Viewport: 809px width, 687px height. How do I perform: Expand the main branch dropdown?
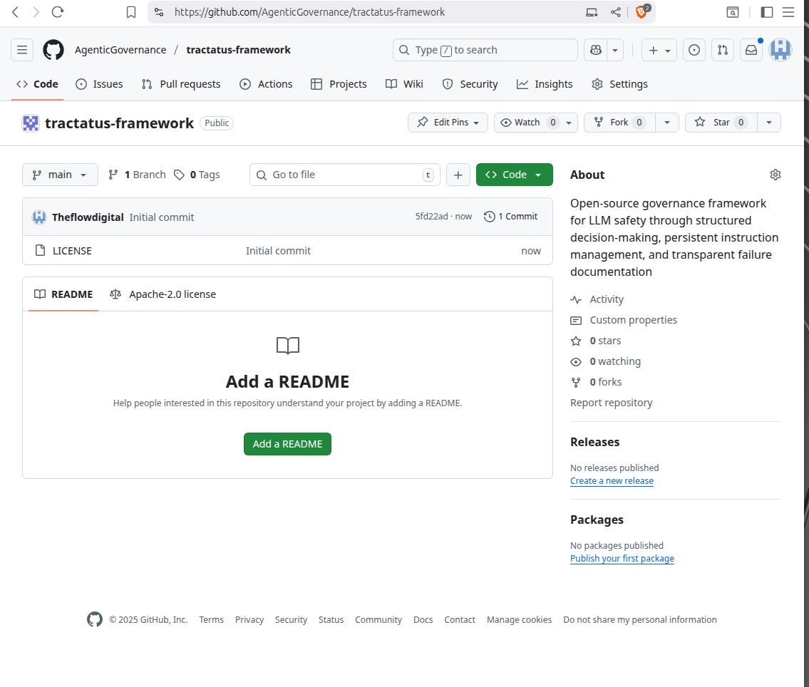pos(60,175)
